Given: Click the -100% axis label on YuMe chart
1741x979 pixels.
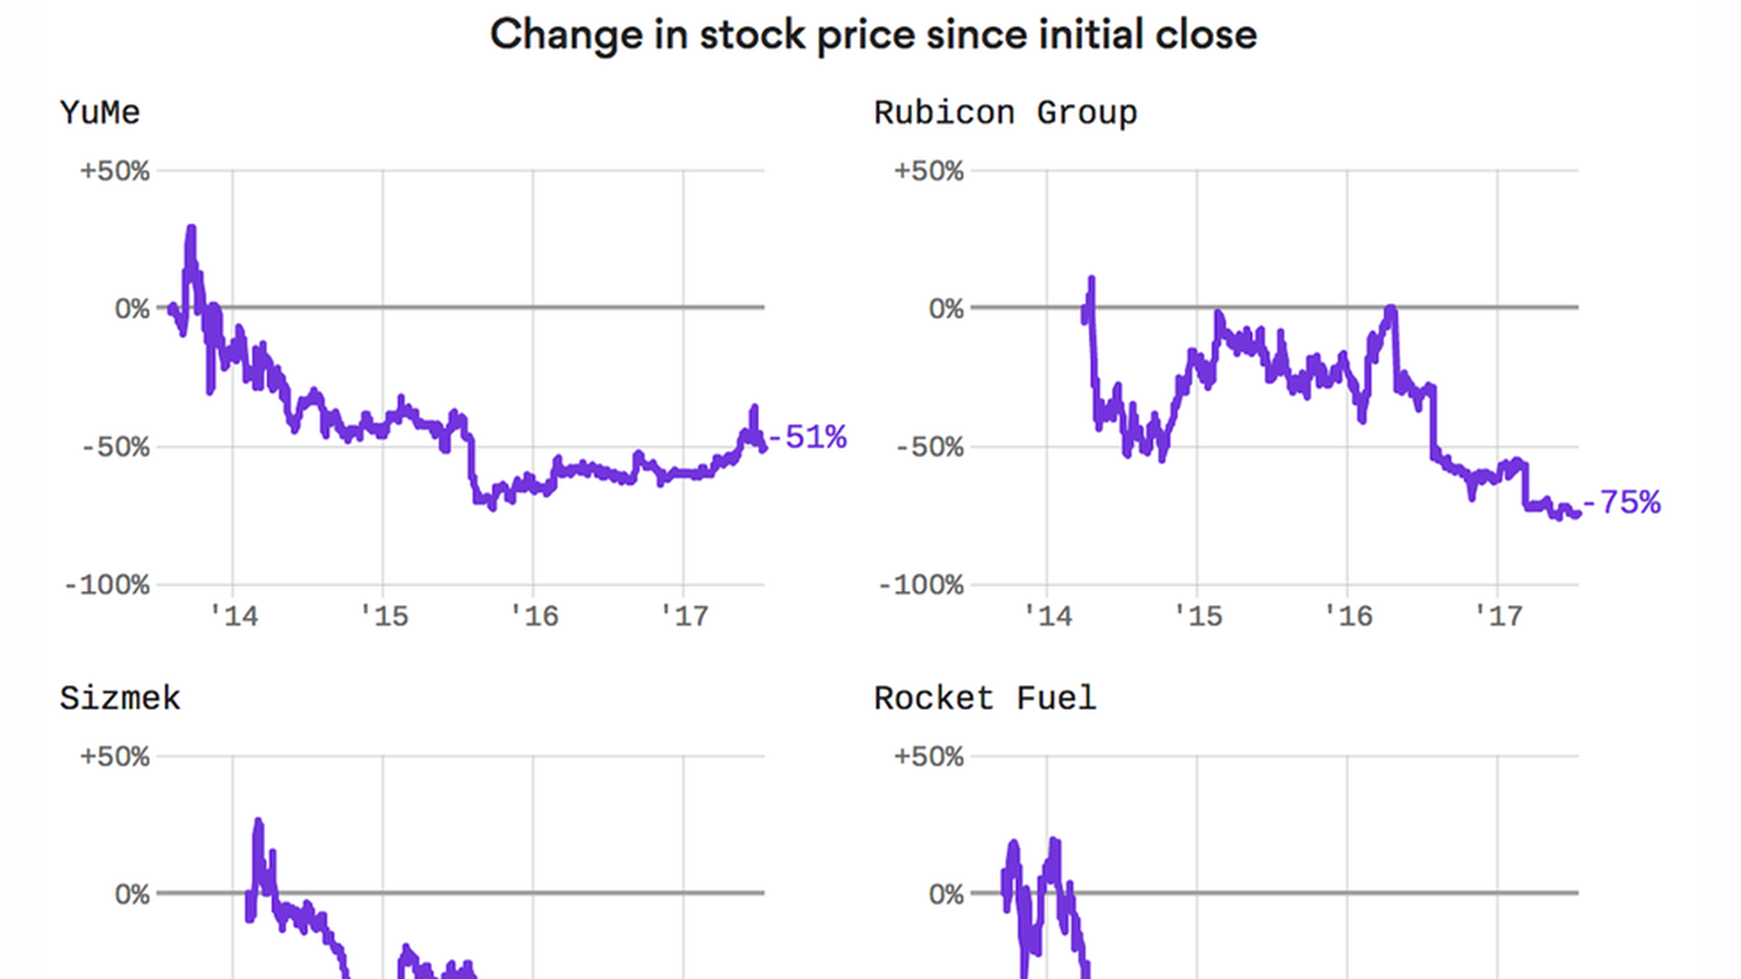Looking at the screenshot, I should point(107,585).
